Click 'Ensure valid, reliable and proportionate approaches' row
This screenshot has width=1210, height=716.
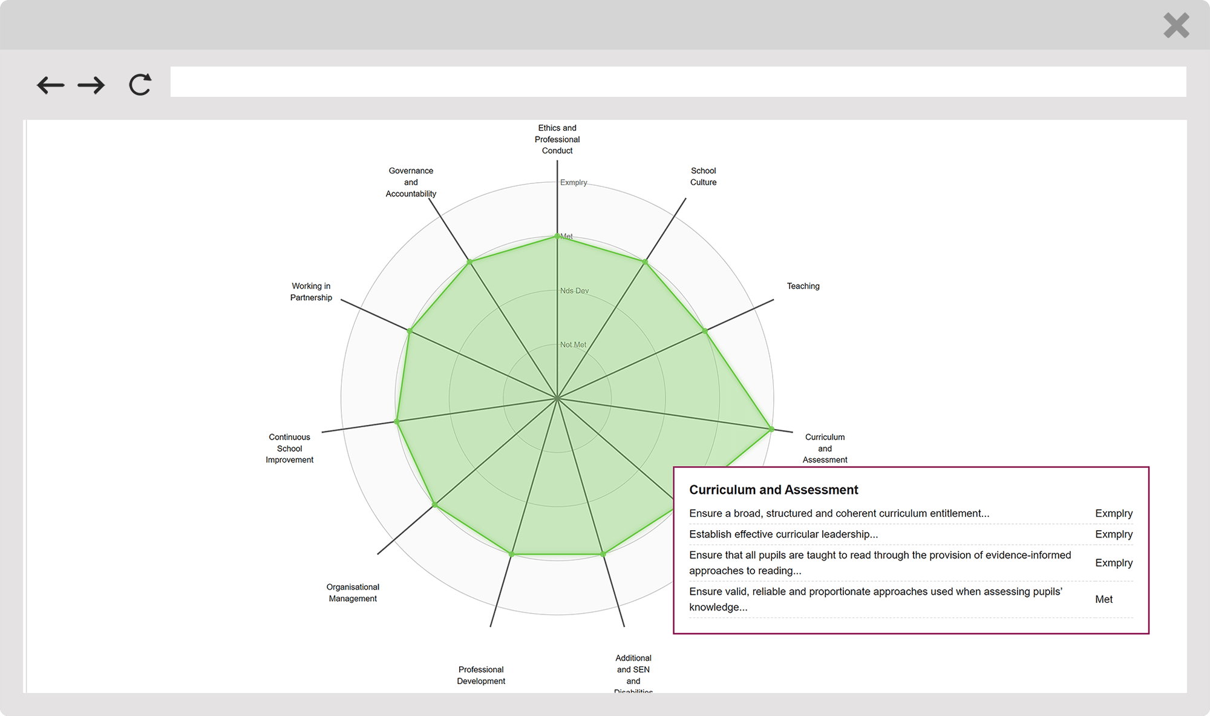click(911, 599)
